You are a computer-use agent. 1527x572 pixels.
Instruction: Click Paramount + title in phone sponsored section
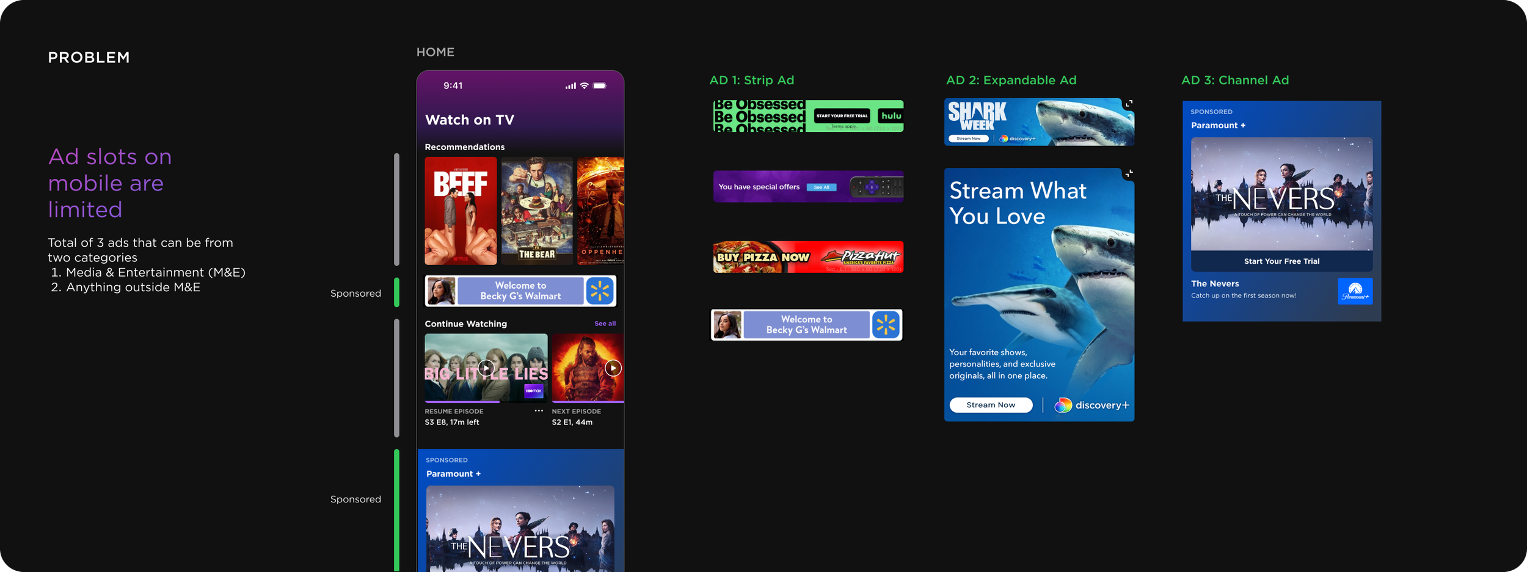coord(453,474)
